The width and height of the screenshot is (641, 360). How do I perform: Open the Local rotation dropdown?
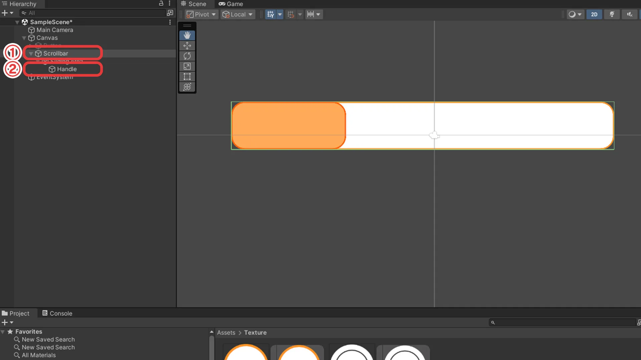[x=238, y=14]
